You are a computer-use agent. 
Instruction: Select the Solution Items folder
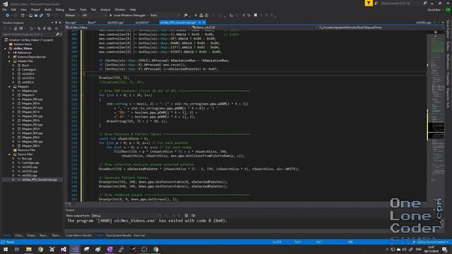[x=23, y=44]
